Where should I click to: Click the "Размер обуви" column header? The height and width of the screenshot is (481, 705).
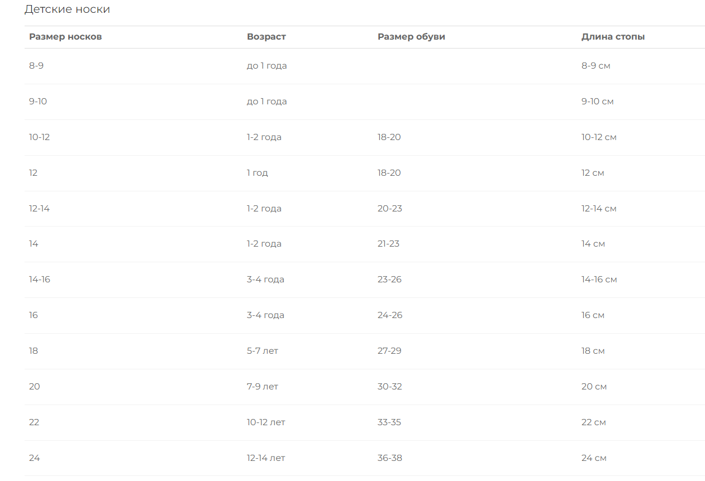[x=411, y=37]
